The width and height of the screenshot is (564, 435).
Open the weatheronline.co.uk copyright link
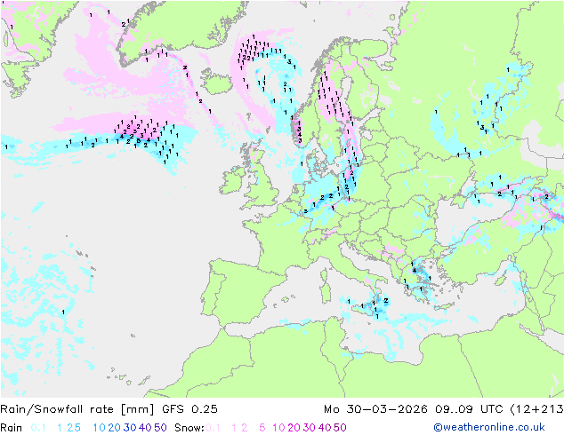tap(489, 427)
